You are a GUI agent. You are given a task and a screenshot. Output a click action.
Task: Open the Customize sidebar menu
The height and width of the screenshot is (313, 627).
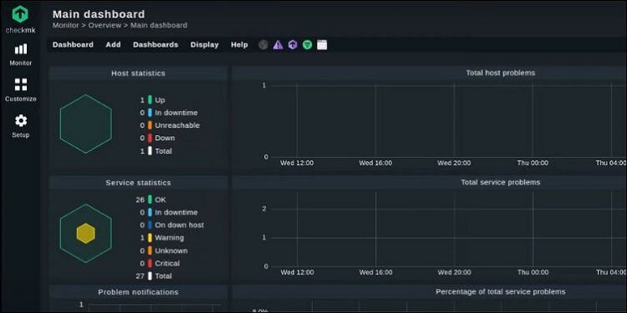pyautogui.click(x=21, y=90)
